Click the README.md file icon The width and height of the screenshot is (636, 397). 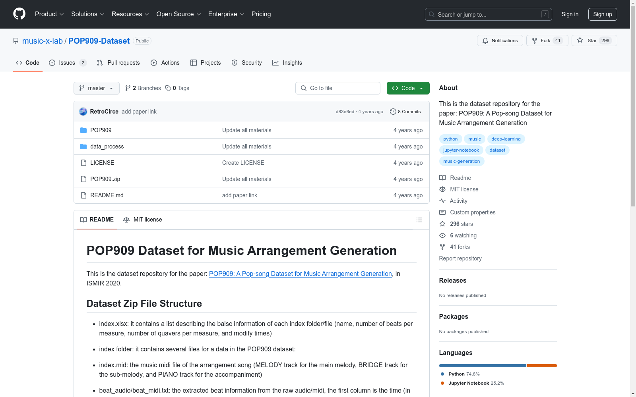click(83, 195)
